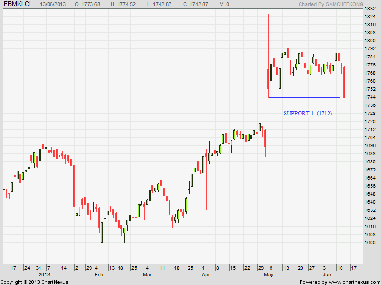Click the 21 date tick label
Screen dimensions: 381x285
point(78,268)
